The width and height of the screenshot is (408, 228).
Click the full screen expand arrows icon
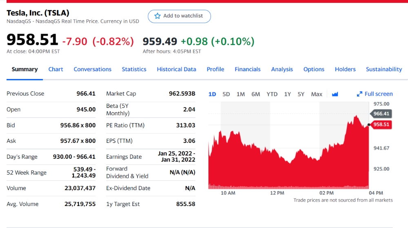pyautogui.click(x=359, y=94)
